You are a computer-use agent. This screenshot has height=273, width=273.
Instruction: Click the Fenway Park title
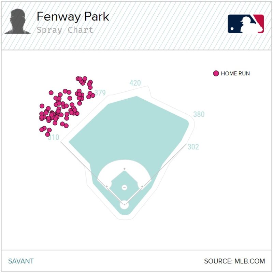(73, 16)
